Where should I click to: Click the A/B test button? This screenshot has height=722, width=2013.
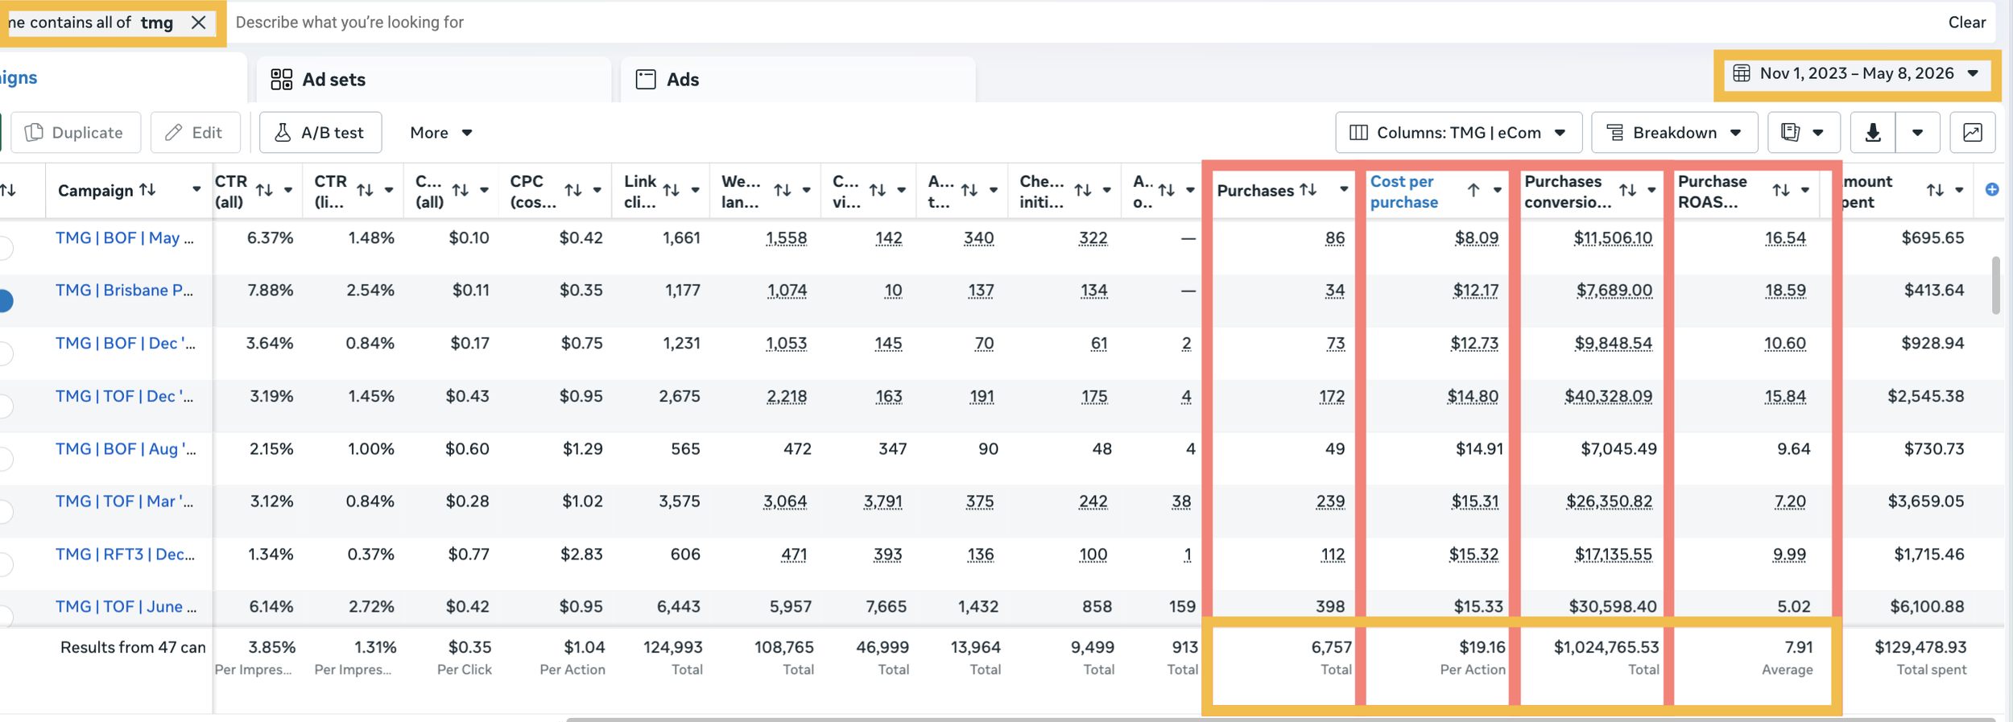(320, 133)
